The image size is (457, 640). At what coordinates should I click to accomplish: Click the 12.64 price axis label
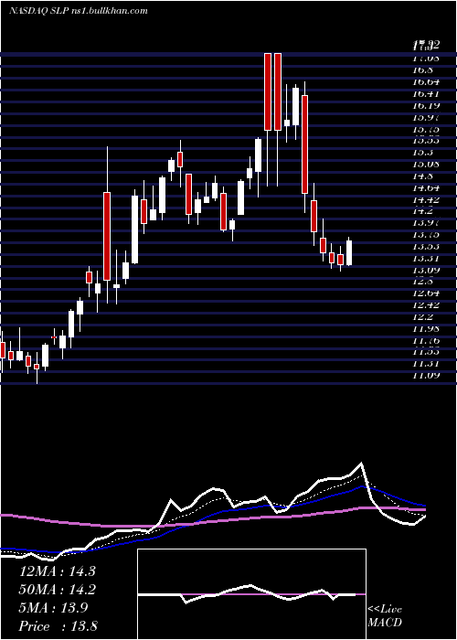point(426,293)
